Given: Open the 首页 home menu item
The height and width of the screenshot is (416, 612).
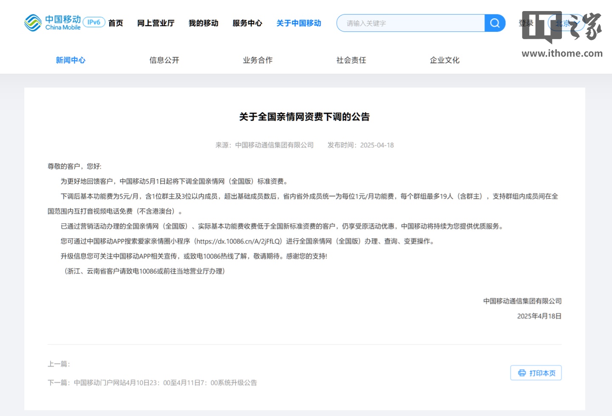Looking at the screenshot, I should tap(116, 23).
